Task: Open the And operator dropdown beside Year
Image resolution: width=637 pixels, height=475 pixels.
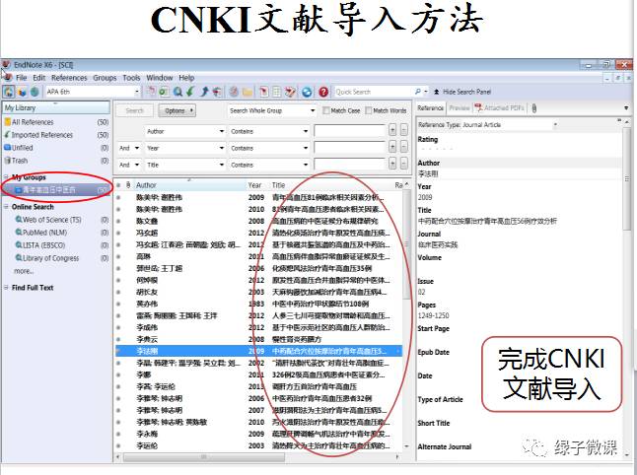Action: point(129,148)
